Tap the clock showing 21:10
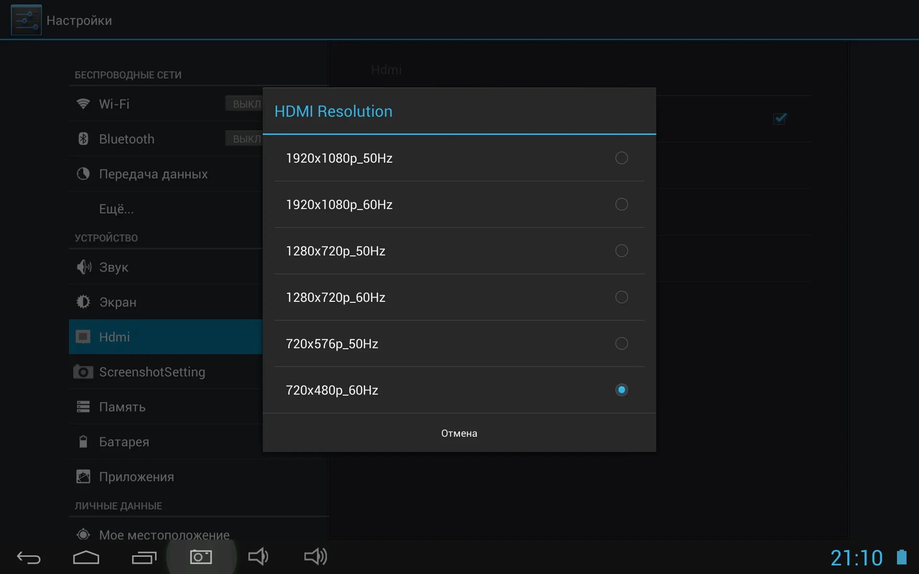919x574 pixels. click(856, 558)
